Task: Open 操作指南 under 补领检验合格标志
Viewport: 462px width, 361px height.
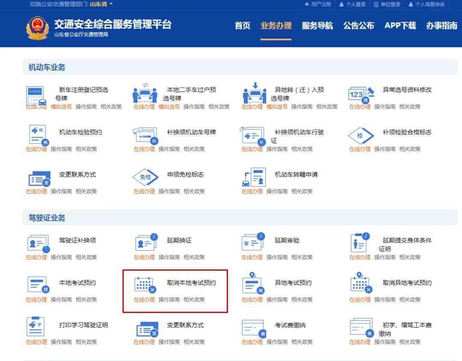Action: (x=385, y=149)
